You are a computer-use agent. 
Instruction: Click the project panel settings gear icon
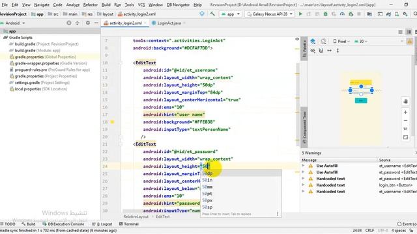(88, 23)
